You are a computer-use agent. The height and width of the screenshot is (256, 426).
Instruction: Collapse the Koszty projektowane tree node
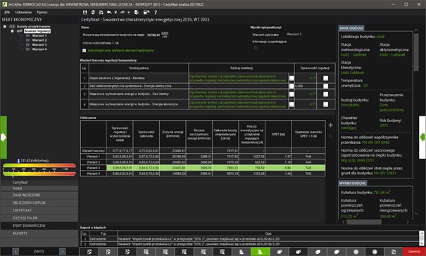point(5,27)
